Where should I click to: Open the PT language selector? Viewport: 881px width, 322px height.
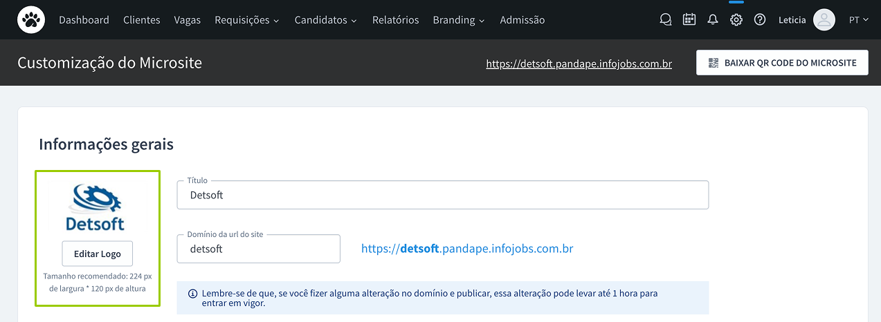click(859, 20)
